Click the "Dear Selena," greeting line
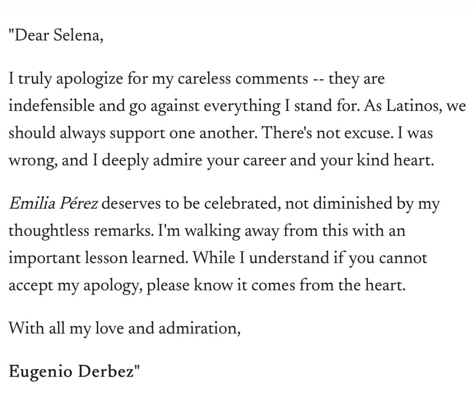The height and width of the screenshot is (394, 473). tap(56, 36)
